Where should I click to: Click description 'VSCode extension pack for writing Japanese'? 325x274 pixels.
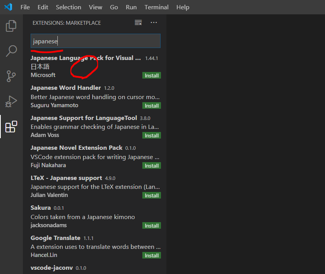pyautogui.click(x=95, y=157)
